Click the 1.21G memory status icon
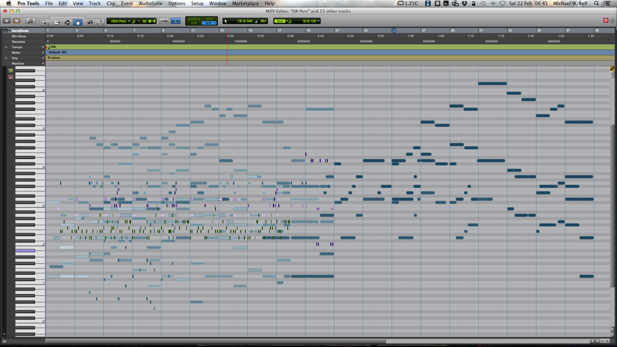Screen dimensions: 617x347 (408, 3)
